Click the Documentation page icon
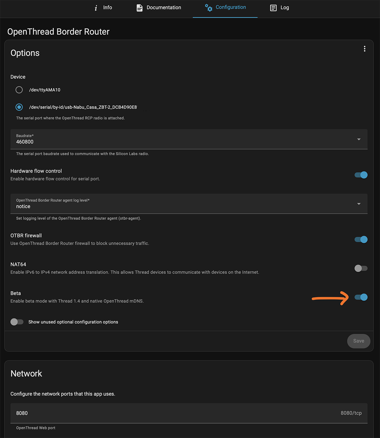380x438 pixels. click(x=140, y=8)
